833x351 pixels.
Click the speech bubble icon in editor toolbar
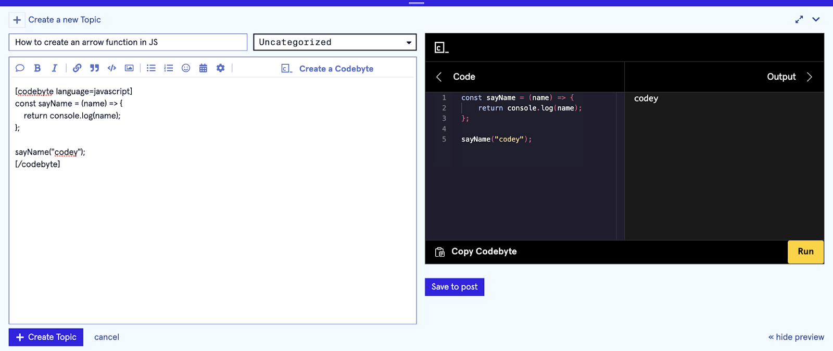(20, 68)
